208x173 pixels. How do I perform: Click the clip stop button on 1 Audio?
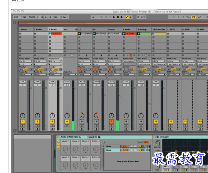[x=20, y=55]
